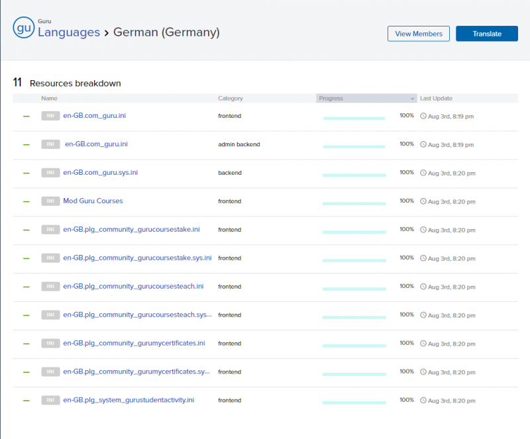Click the "German (Germany)" page title
The height and width of the screenshot is (439, 530).
click(x=166, y=32)
